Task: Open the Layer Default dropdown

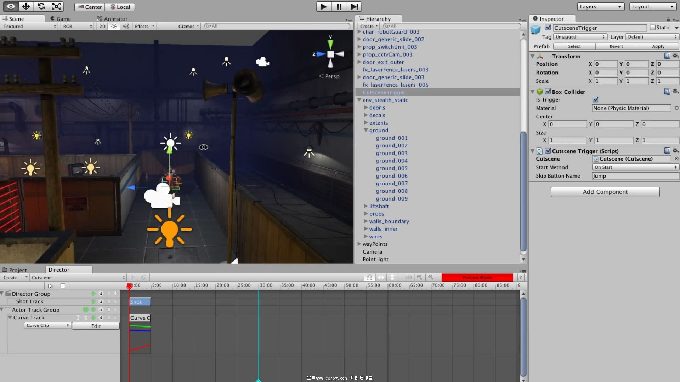Action: [652, 37]
